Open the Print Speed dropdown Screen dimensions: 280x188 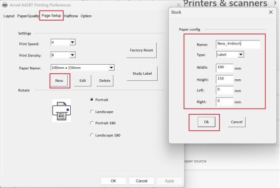click(x=72, y=42)
